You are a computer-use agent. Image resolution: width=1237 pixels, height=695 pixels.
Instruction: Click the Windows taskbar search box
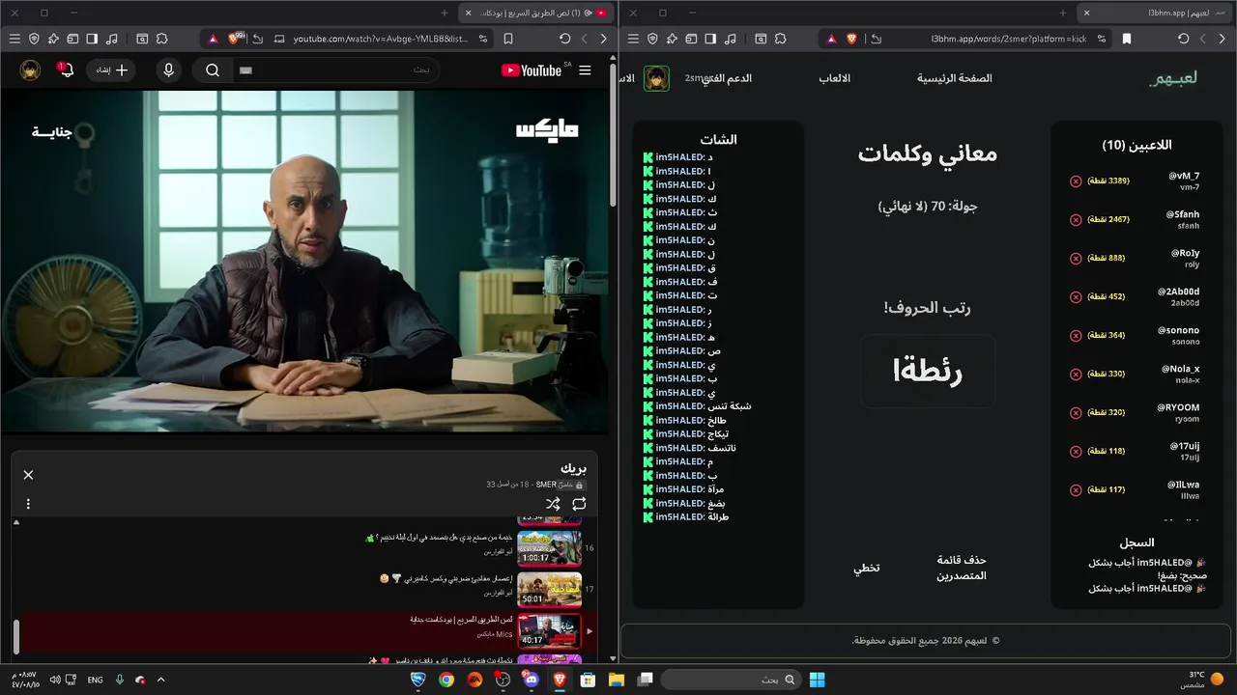[x=730, y=680]
